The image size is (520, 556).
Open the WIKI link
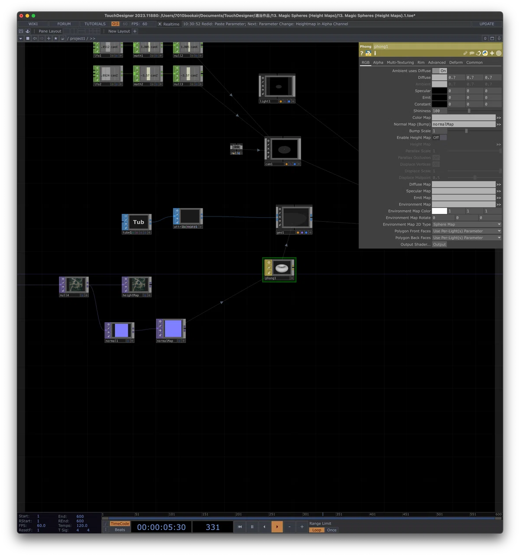point(33,24)
